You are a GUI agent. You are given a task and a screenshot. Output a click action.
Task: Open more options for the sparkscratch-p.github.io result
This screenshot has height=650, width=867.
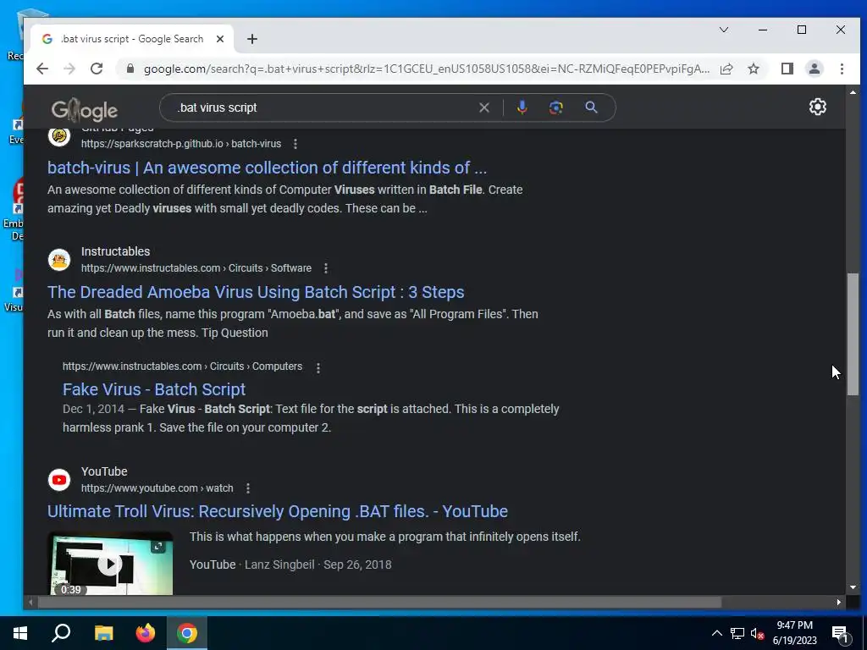coord(295,144)
